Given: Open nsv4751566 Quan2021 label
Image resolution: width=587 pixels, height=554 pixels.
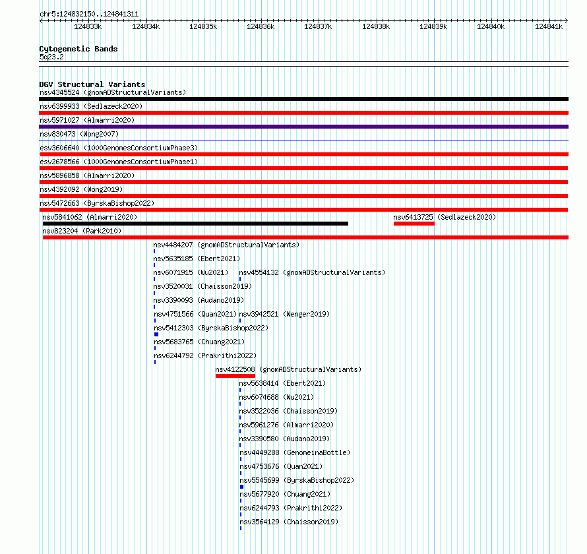Looking at the screenshot, I should tap(195, 314).
